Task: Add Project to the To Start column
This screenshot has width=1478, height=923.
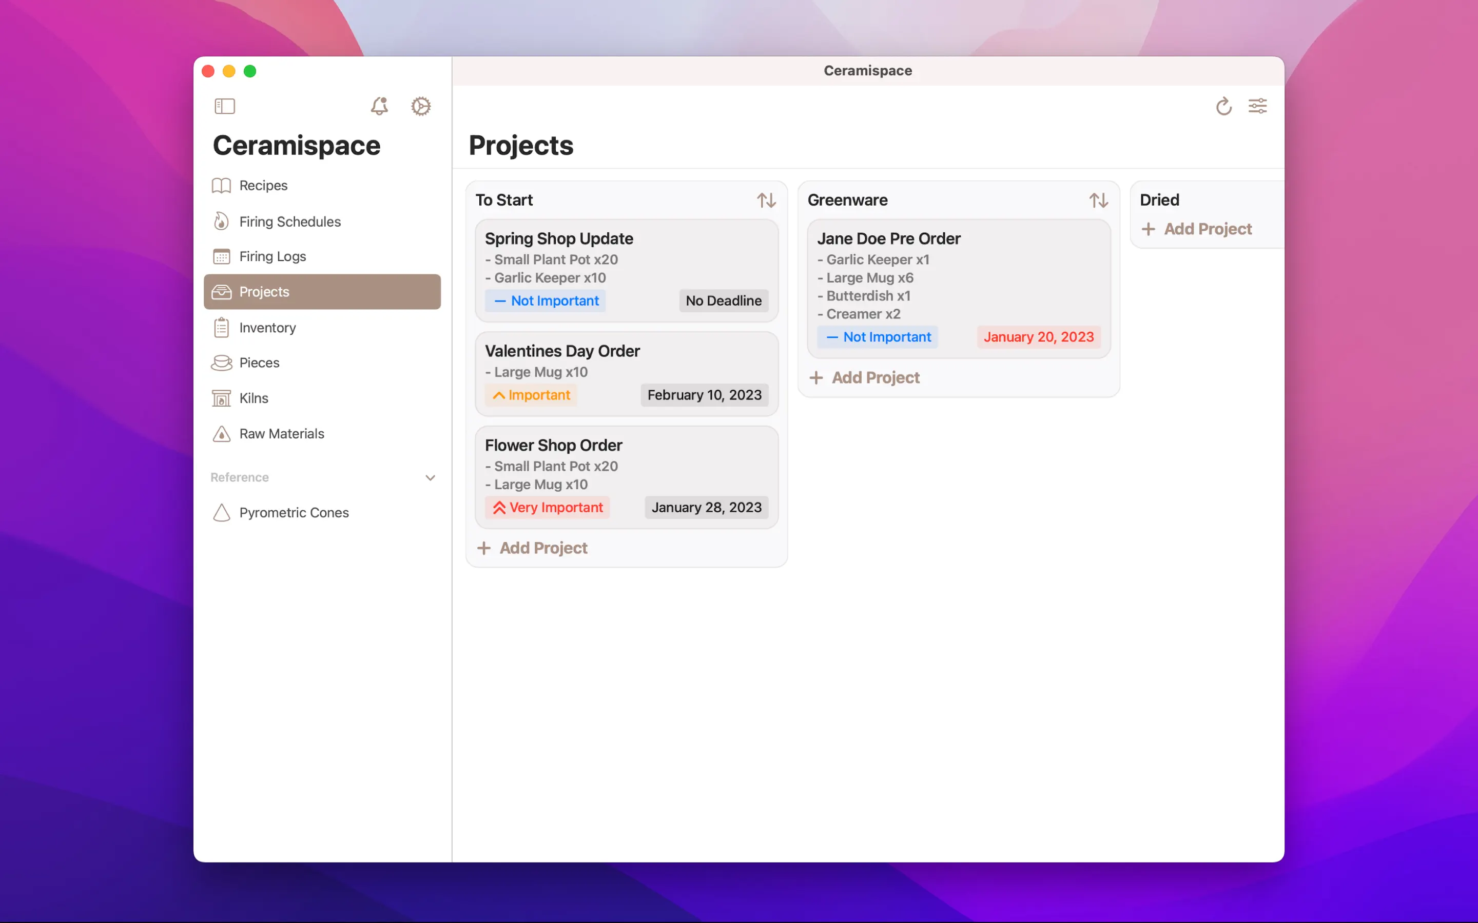Action: click(x=533, y=548)
